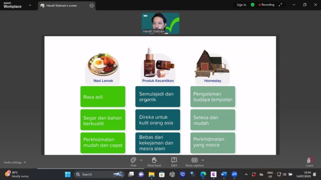Select the Hanafi Shahrain's screen tab
The image size is (321, 180).
[x=63, y=5]
